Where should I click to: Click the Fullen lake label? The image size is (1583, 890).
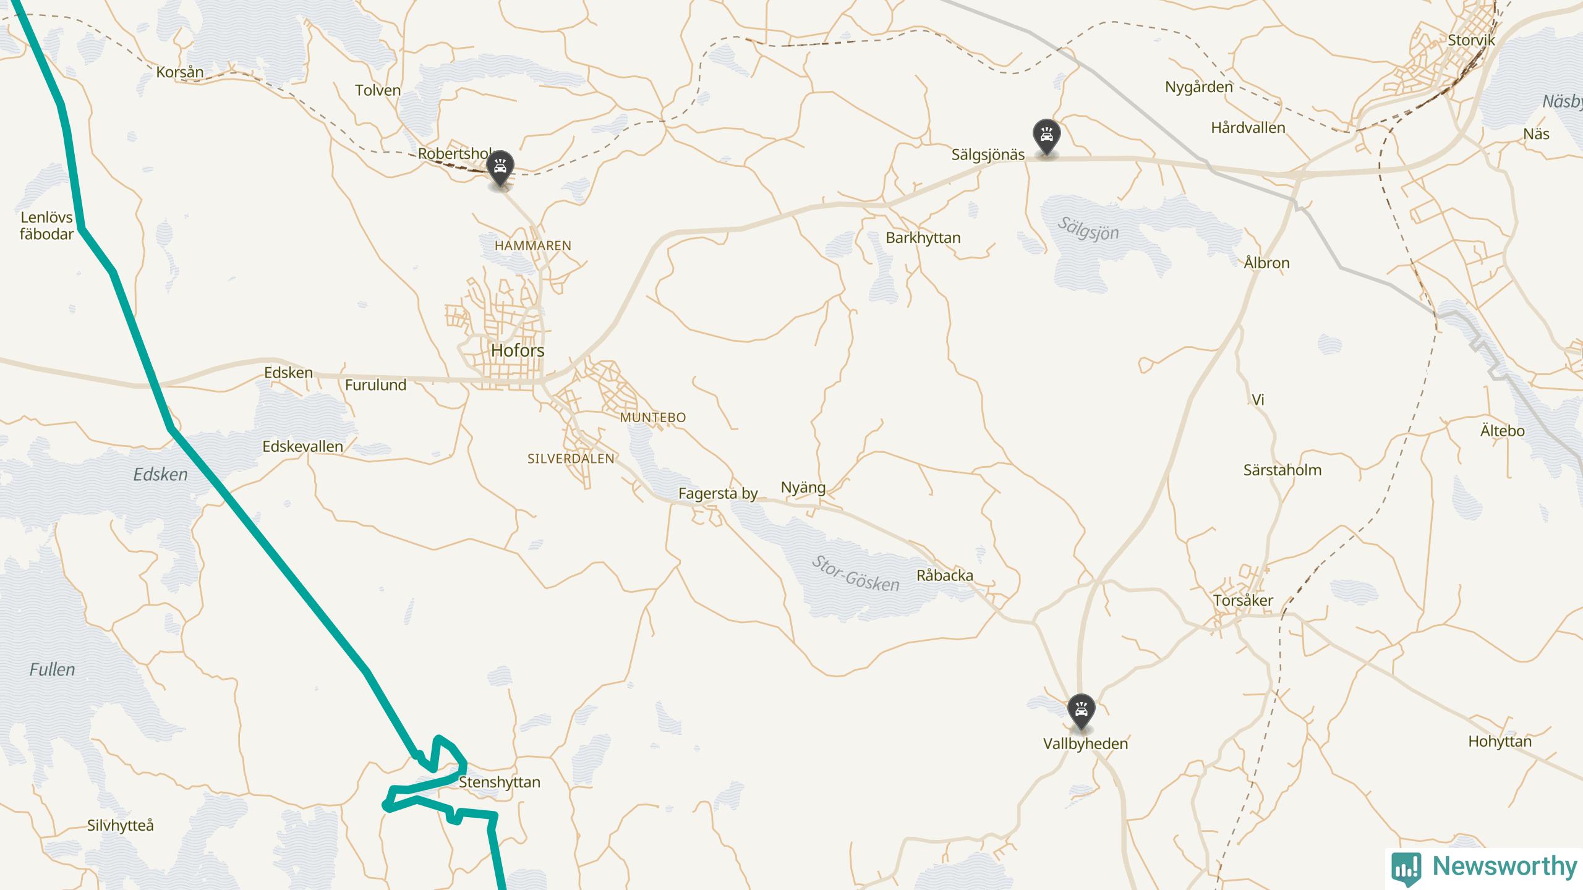pyautogui.click(x=52, y=669)
